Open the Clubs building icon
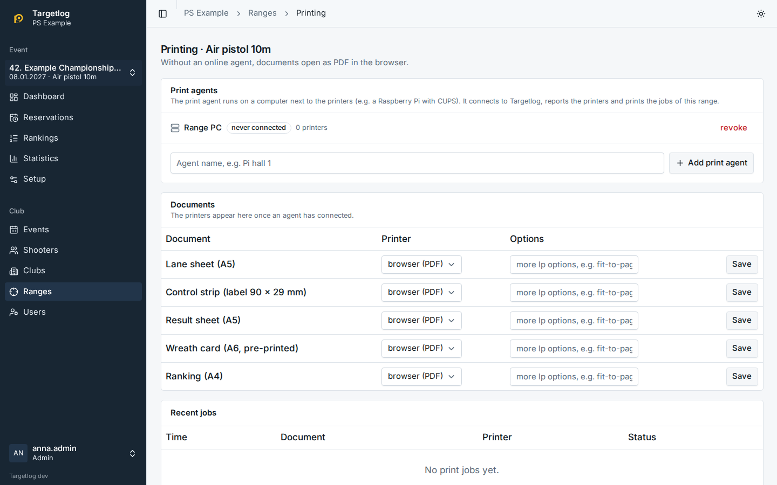The width and height of the screenshot is (777, 485). (14, 271)
